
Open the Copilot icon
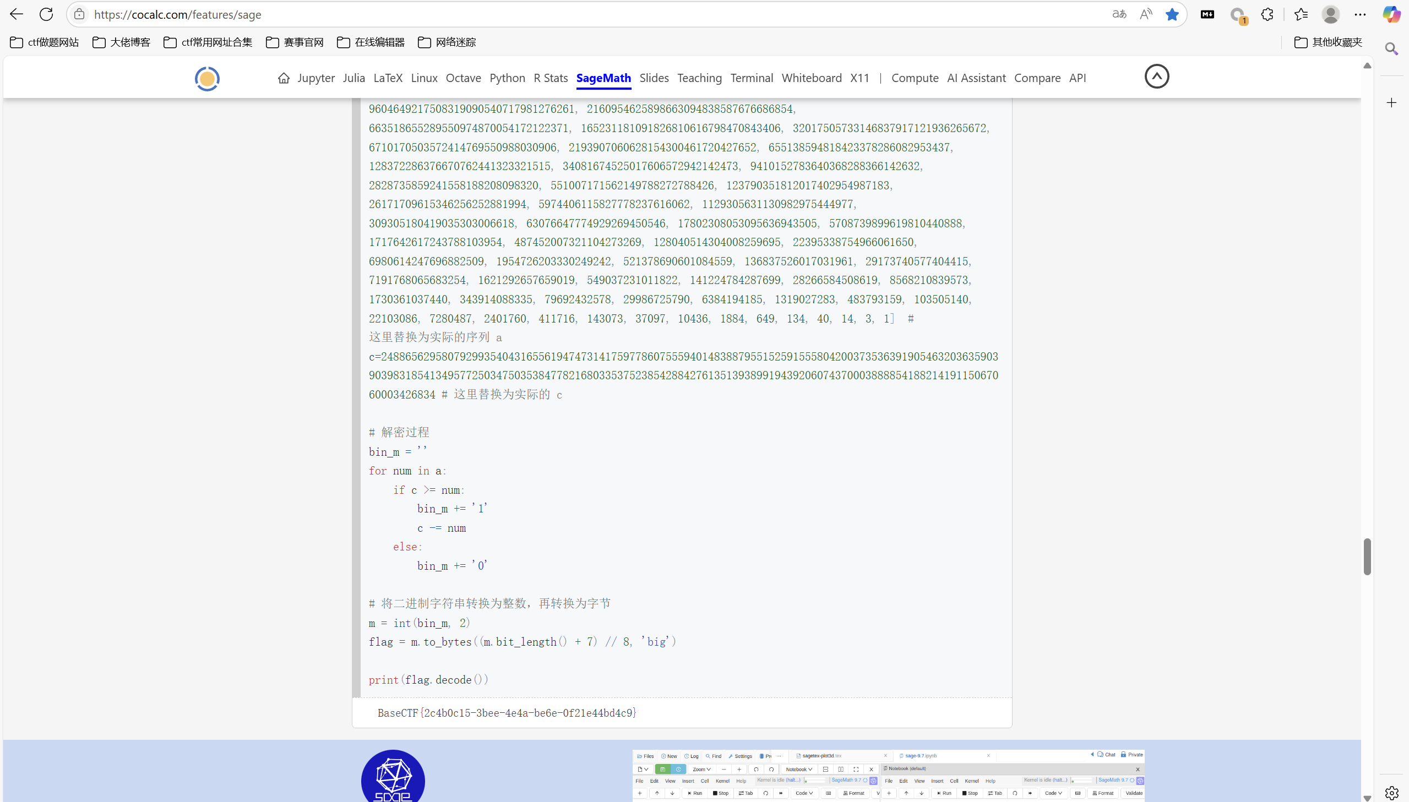pos(1391,14)
